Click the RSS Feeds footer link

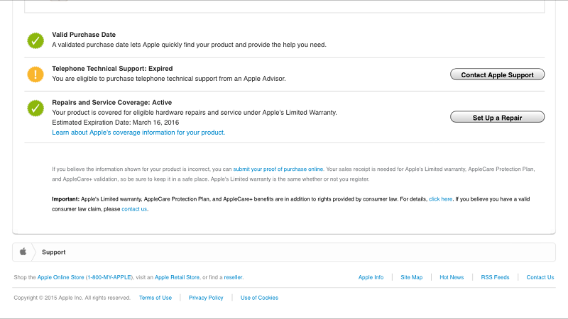pyautogui.click(x=495, y=277)
